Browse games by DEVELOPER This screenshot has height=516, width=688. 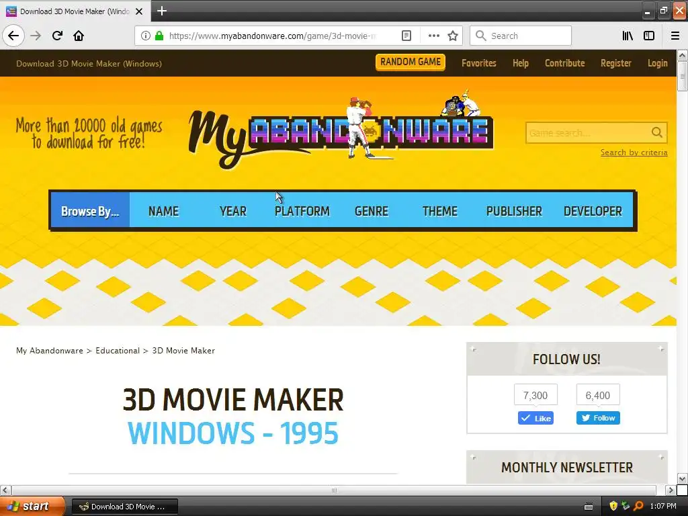[593, 211]
